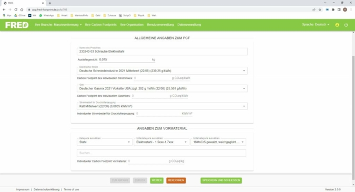Open the Strombedarf für Drucklufterzeugung dropdown

[162, 106]
